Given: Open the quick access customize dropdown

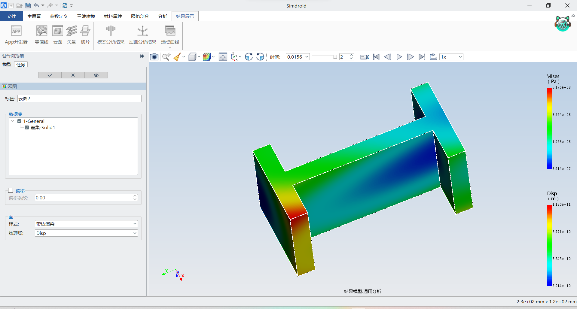Looking at the screenshot, I should pos(72,6).
